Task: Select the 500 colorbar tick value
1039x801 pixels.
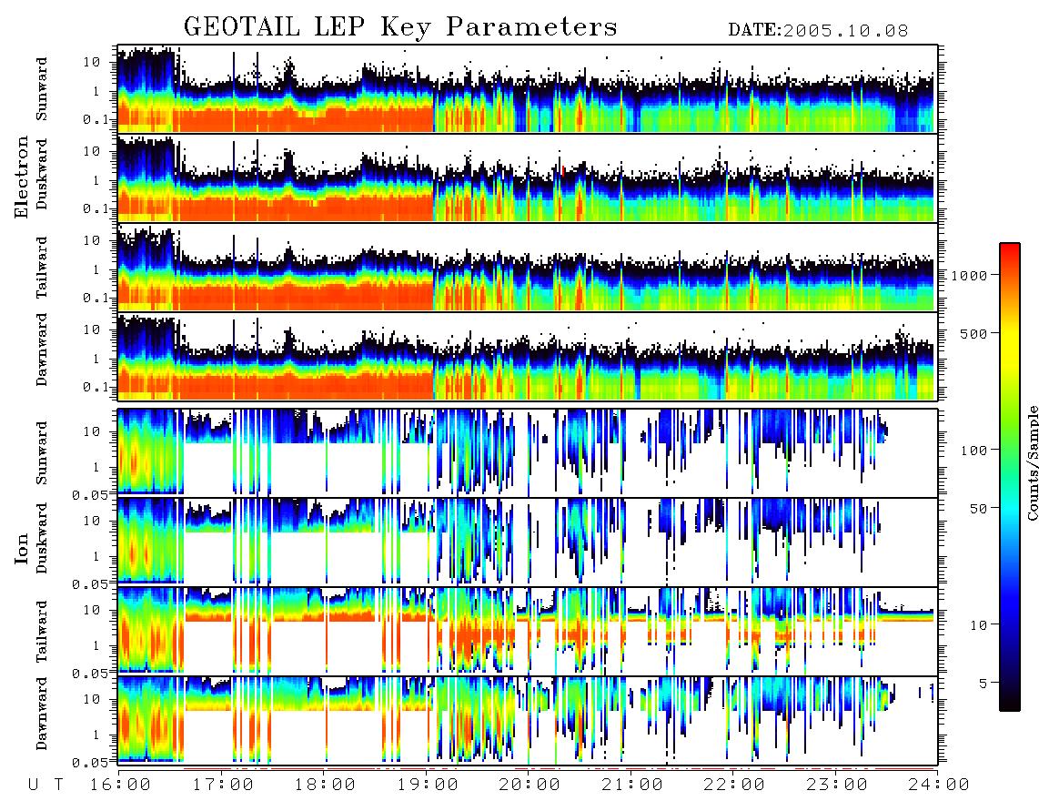Action: click(973, 333)
